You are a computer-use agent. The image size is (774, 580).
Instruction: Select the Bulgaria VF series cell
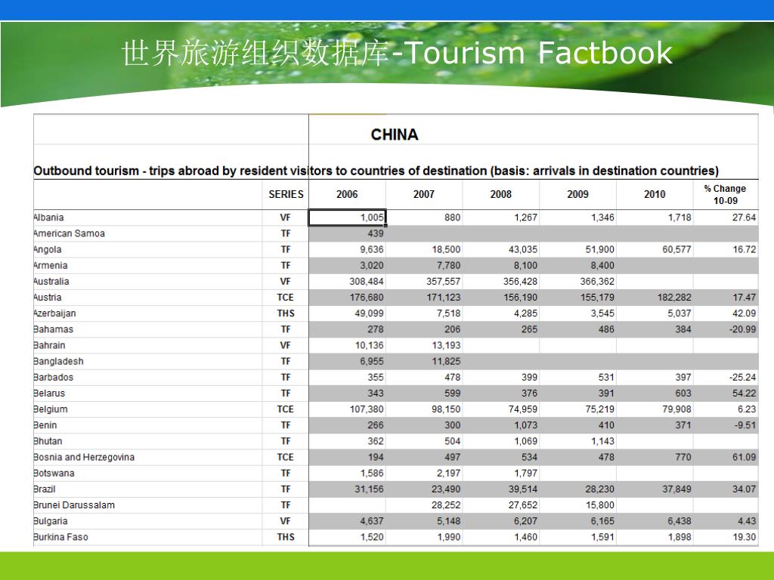coord(286,521)
